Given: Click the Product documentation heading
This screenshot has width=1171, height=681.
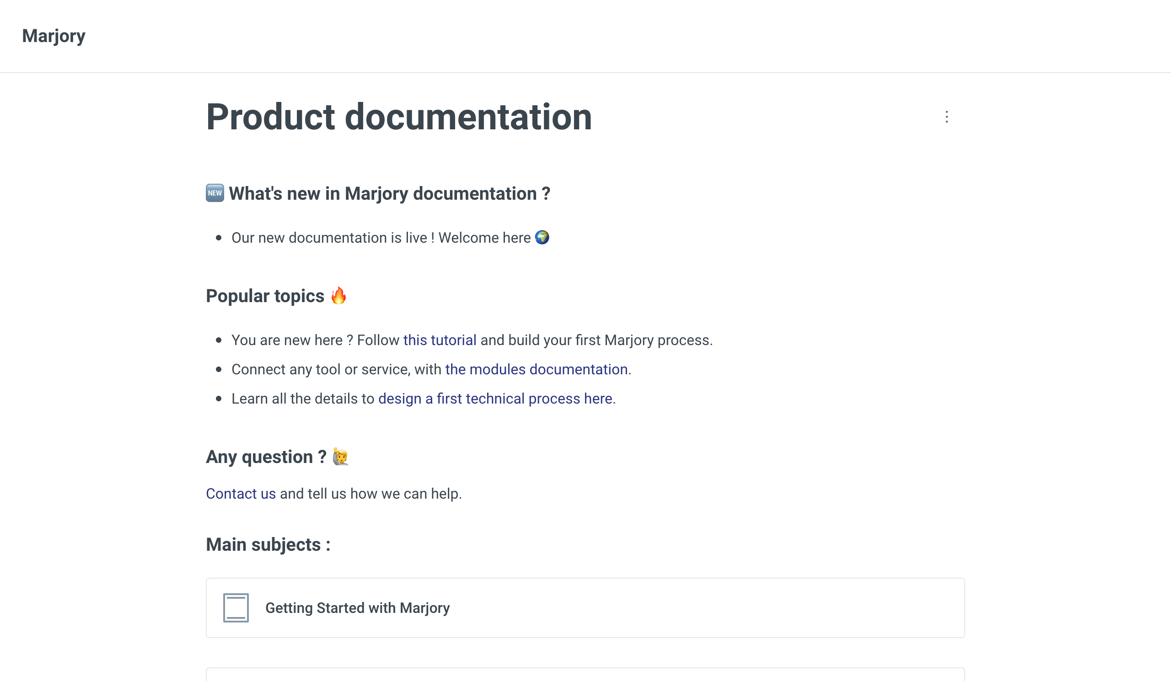Looking at the screenshot, I should pyautogui.click(x=399, y=117).
